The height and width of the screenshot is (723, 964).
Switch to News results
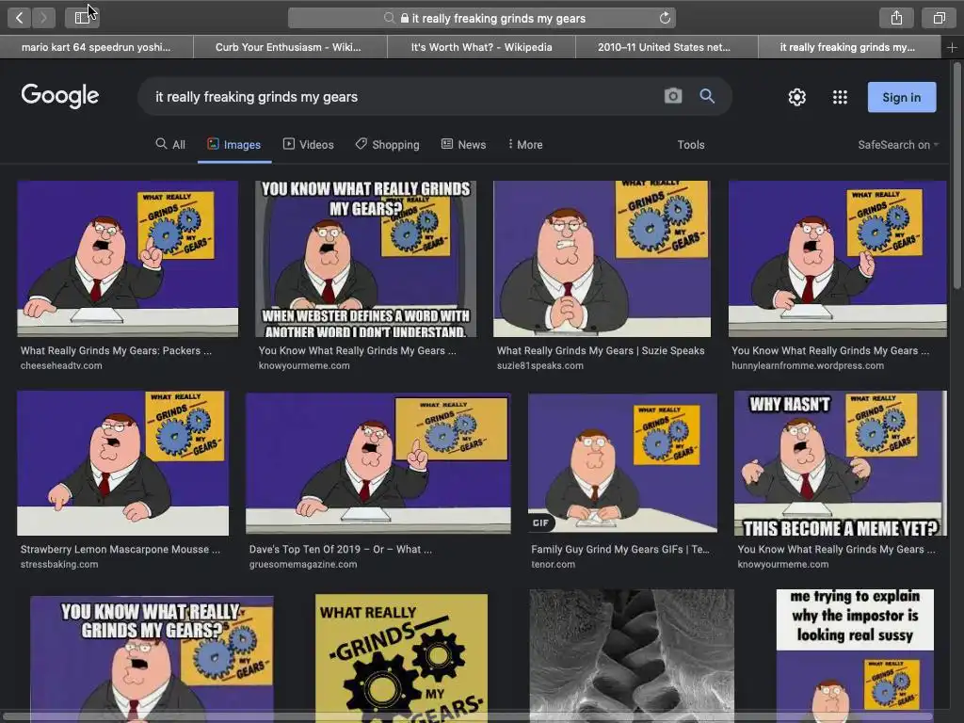(x=464, y=144)
